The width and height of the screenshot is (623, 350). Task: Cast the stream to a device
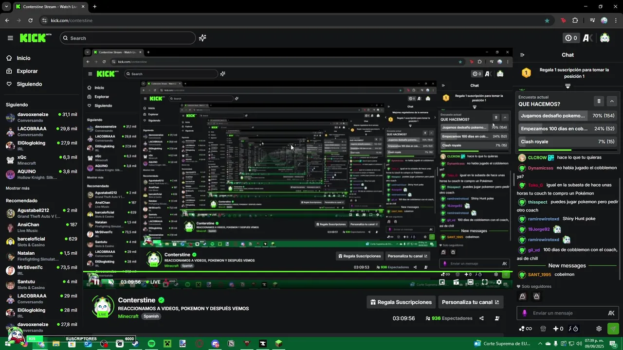click(456, 282)
